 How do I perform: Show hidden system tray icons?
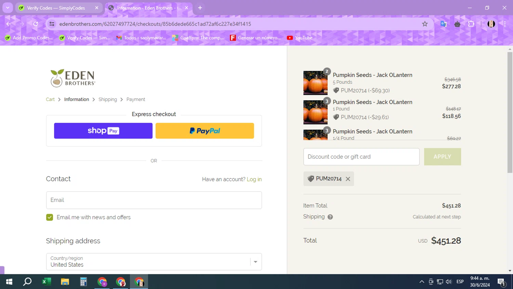click(422, 281)
